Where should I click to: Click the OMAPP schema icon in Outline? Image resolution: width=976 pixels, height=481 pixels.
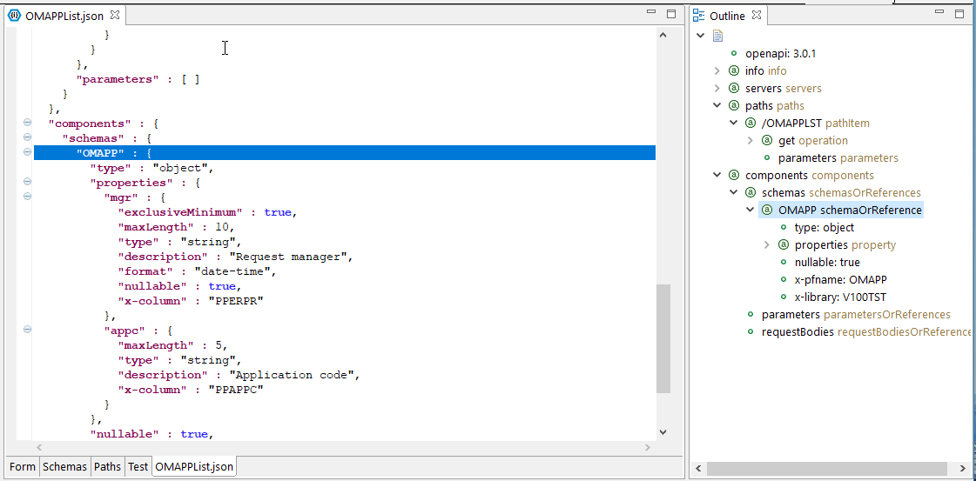(x=767, y=210)
